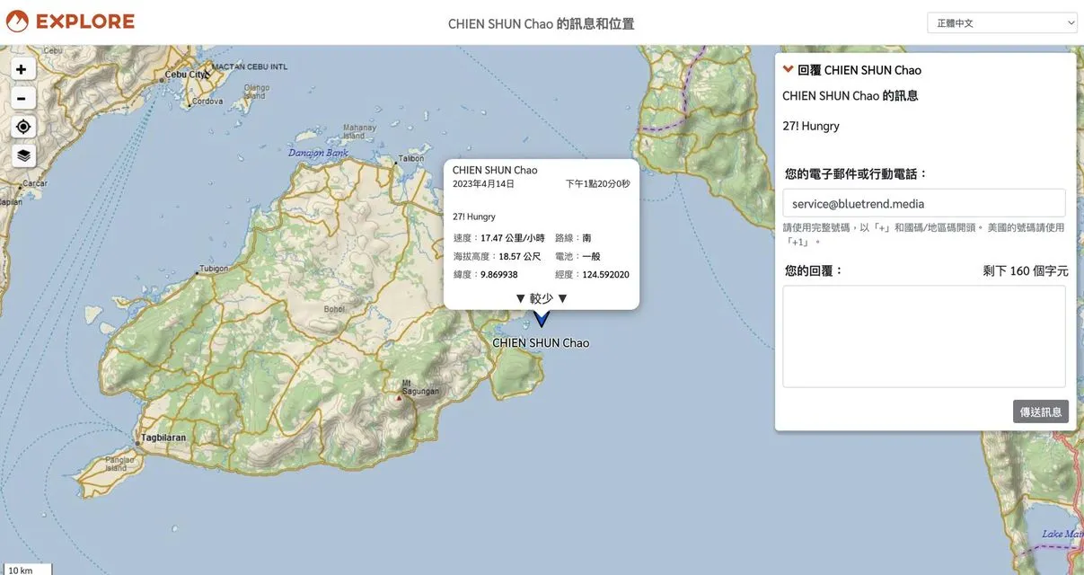Screen dimensions: 1084x575
Task: Click the 27! Hungry message in popup
Action: 474,217
